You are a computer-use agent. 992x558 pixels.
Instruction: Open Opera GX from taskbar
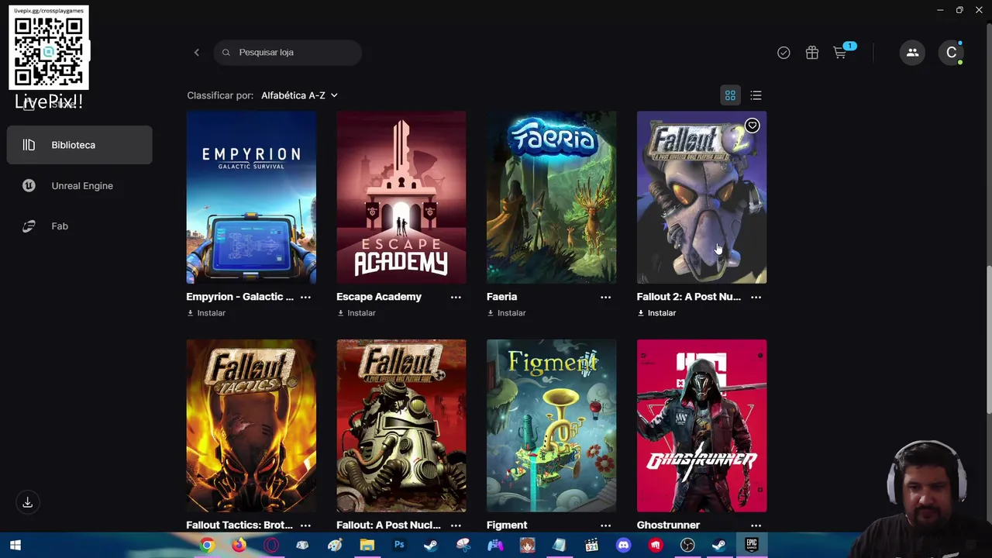coord(270,546)
